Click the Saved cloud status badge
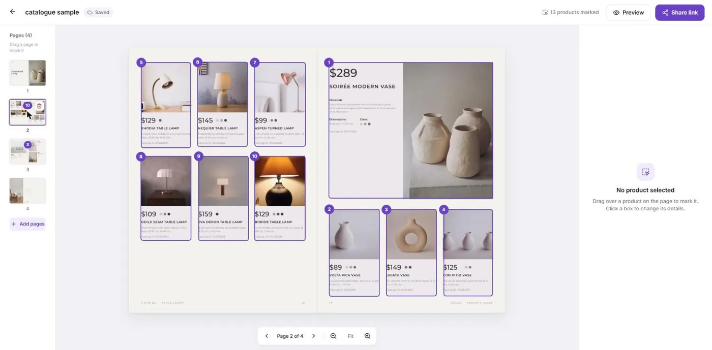Screen dimensions: 712x350 point(99,12)
